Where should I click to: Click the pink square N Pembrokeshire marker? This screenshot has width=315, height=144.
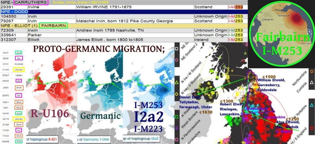click(177, 139)
